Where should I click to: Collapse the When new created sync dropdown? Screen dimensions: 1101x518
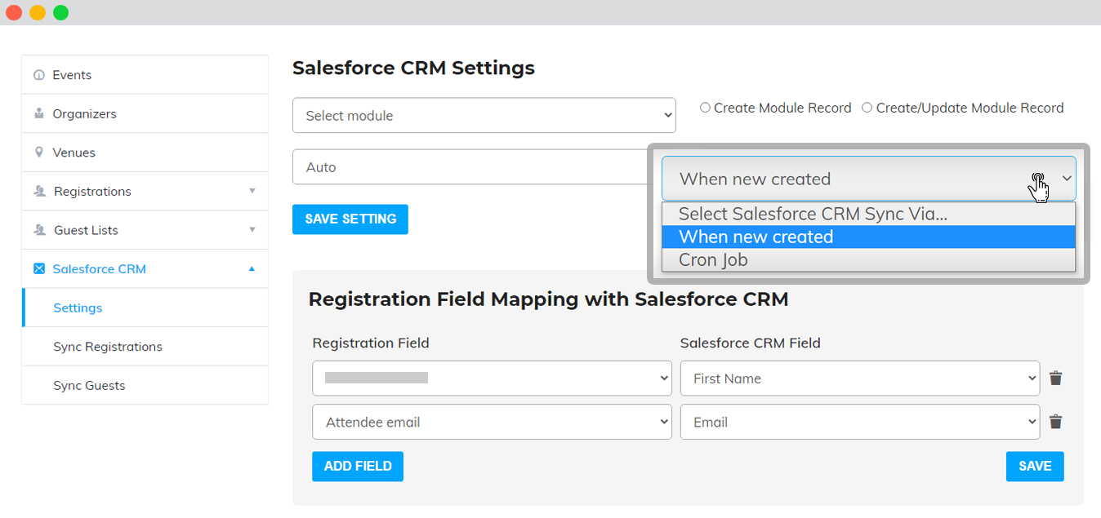click(869, 179)
